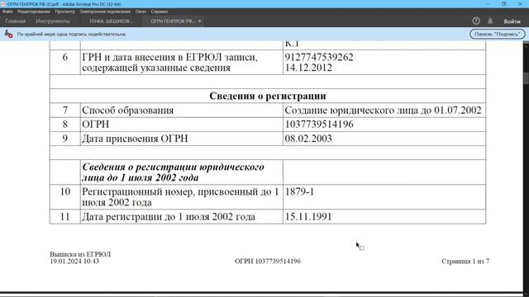Click the registration number 1879-1

click(299, 191)
